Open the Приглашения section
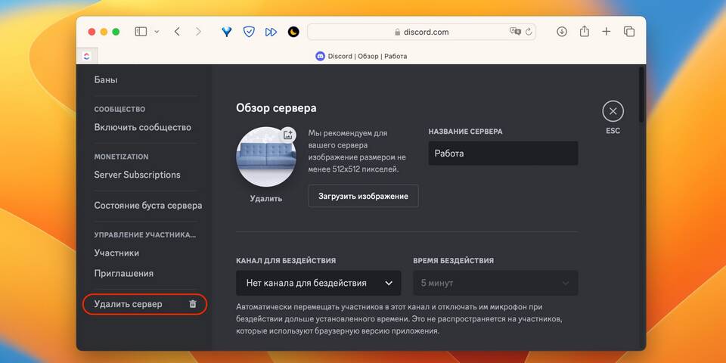Viewport: 726px width, 363px height. pos(123,273)
